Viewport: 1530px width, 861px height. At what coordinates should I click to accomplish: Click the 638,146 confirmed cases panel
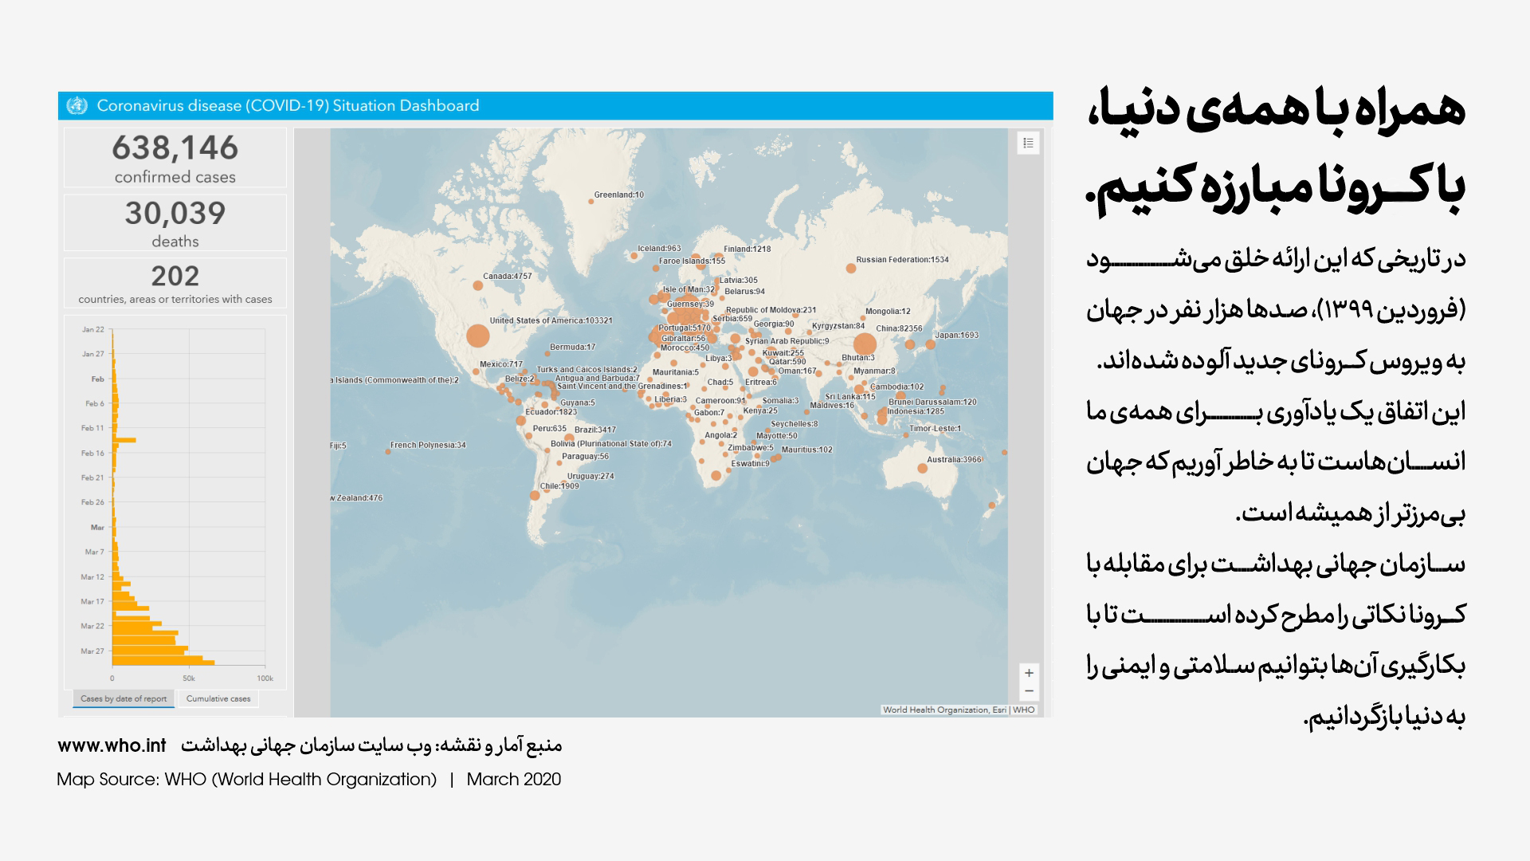[175, 158]
